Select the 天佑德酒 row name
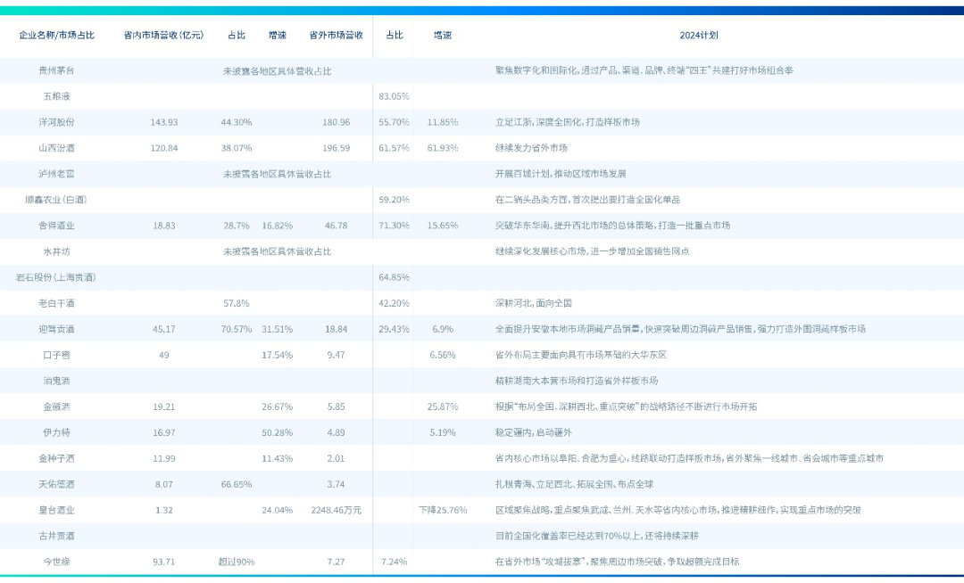 point(56,483)
